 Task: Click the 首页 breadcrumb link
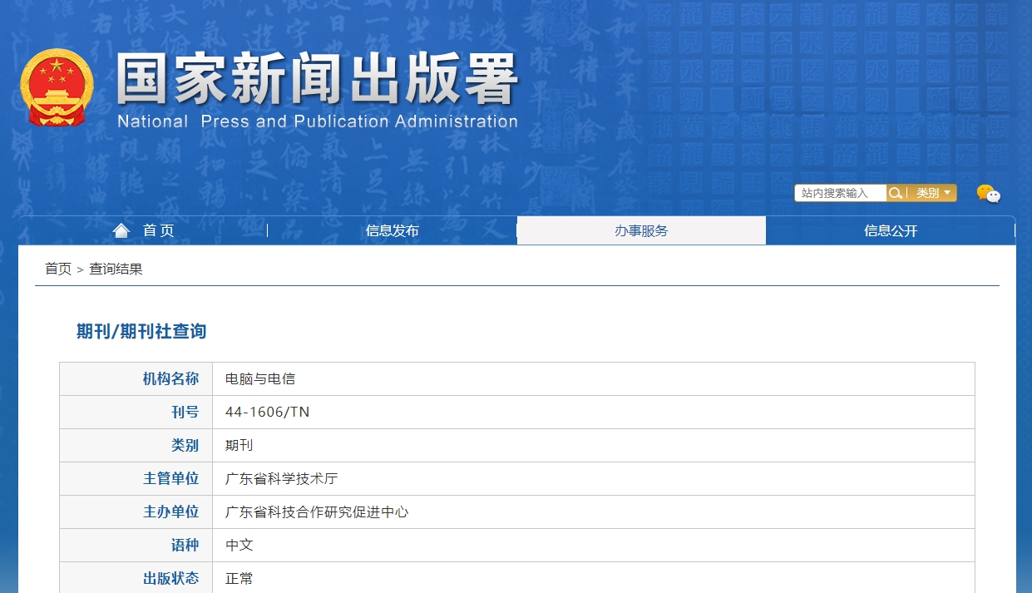click(x=58, y=269)
